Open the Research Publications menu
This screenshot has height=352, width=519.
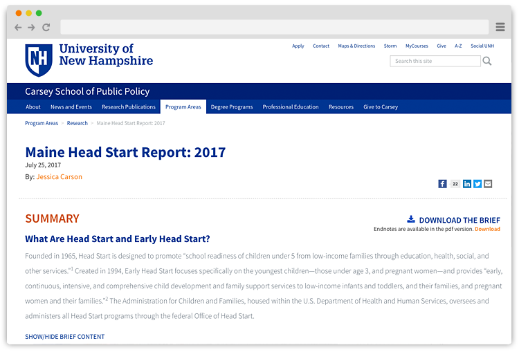pos(129,107)
